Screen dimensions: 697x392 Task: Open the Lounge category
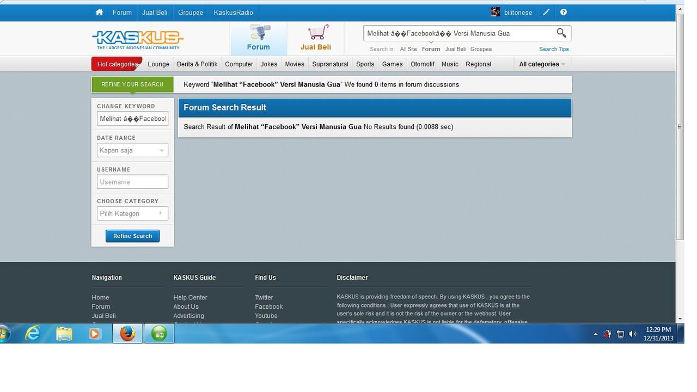[158, 64]
